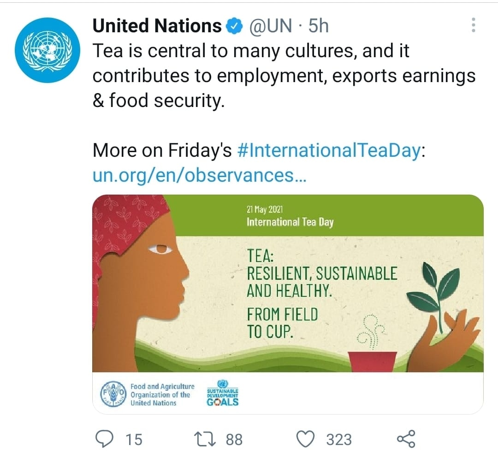Open the tweet's three-dot more menu

click(x=473, y=26)
